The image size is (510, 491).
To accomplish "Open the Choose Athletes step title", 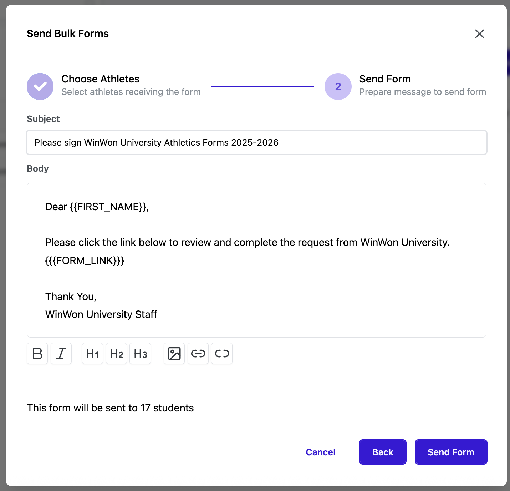I will 100,79.
